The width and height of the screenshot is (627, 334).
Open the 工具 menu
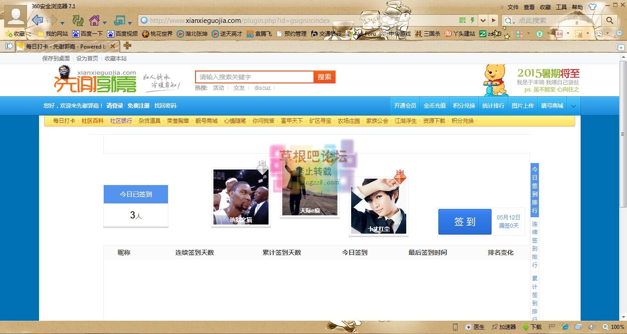point(561,7)
